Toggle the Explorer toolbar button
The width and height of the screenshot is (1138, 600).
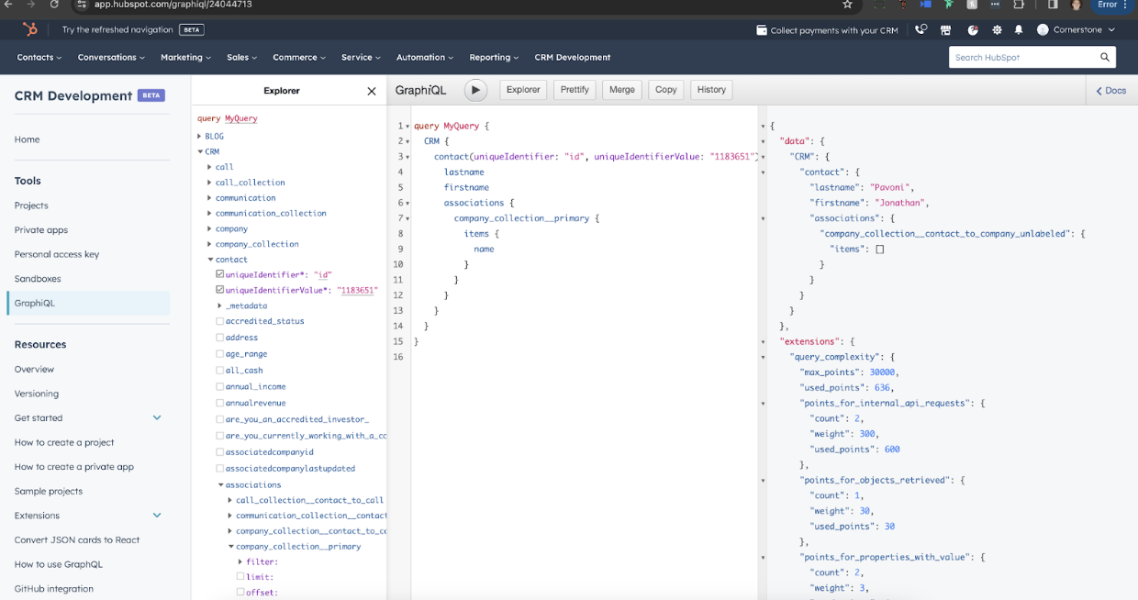(x=523, y=90)
